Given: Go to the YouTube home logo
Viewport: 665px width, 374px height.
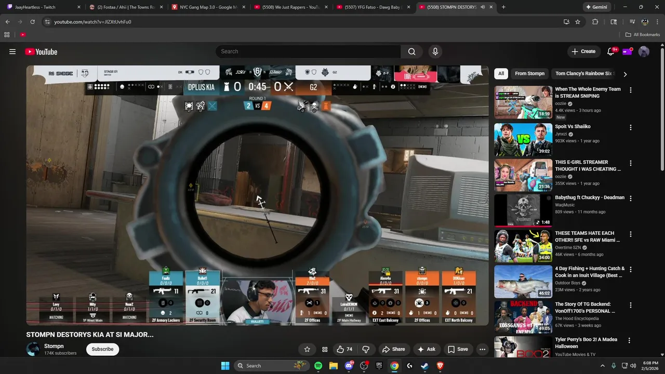Looking at the screenshot, I should 41,51.
